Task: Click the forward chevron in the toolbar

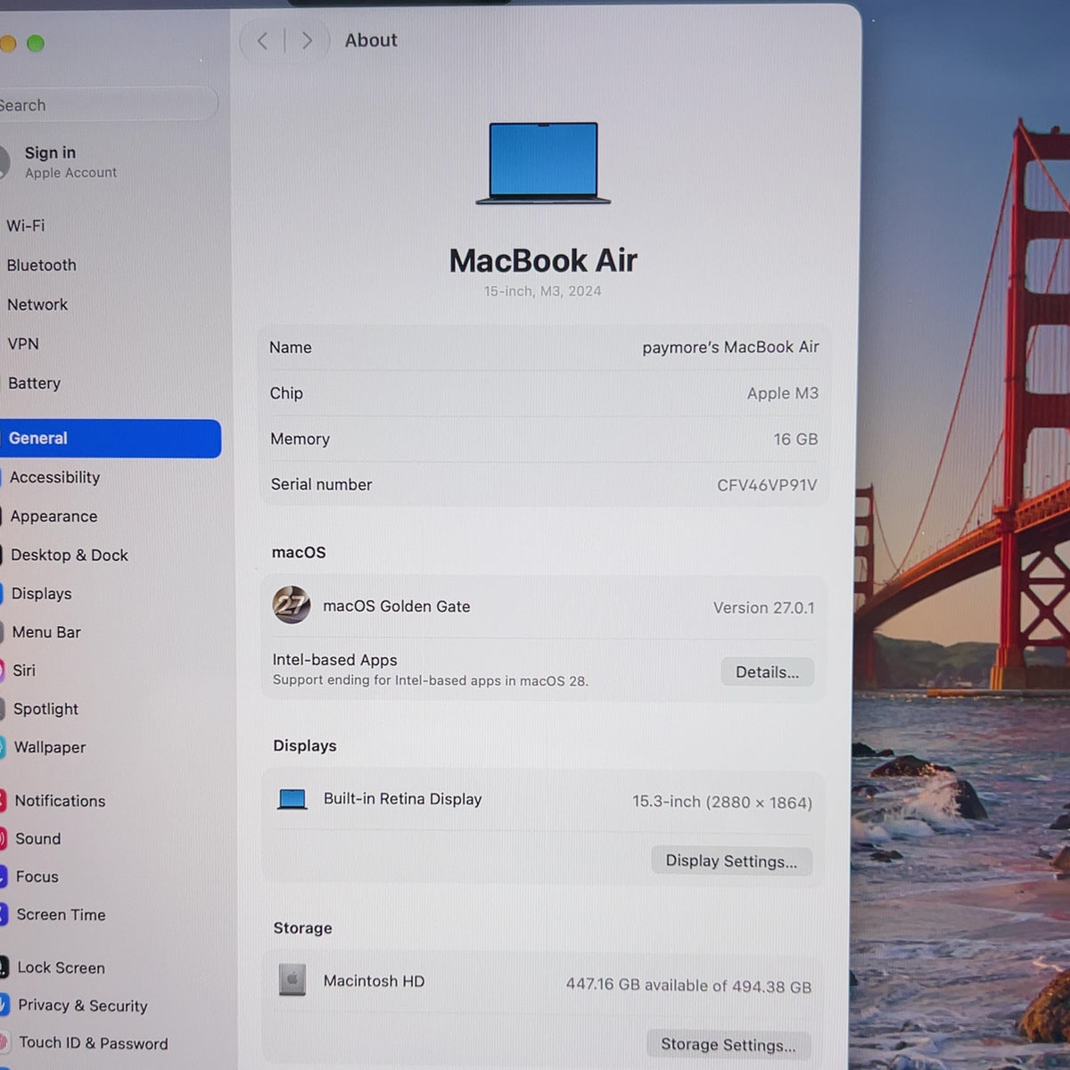Action: pos(307,41)
